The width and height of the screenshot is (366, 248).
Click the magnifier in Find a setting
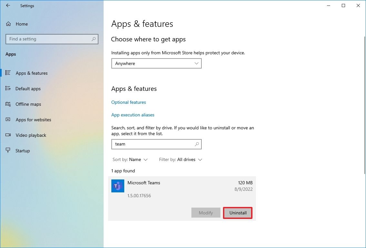93,39
